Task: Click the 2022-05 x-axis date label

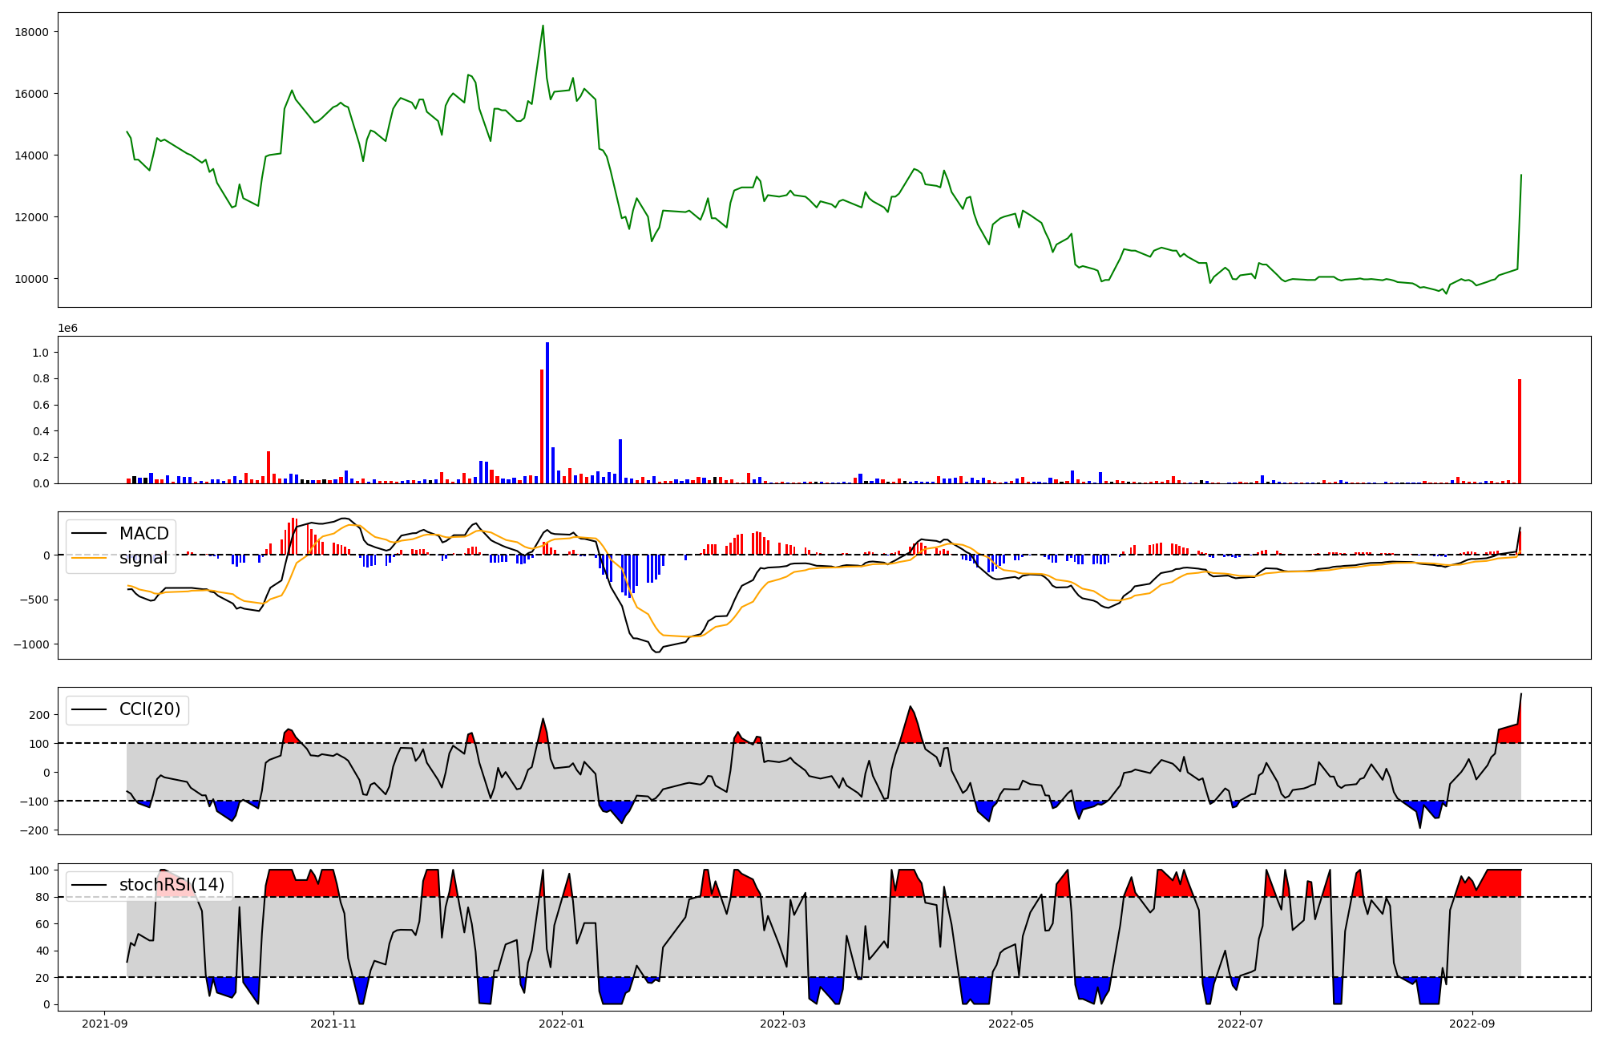Action: [1011, 1024]
